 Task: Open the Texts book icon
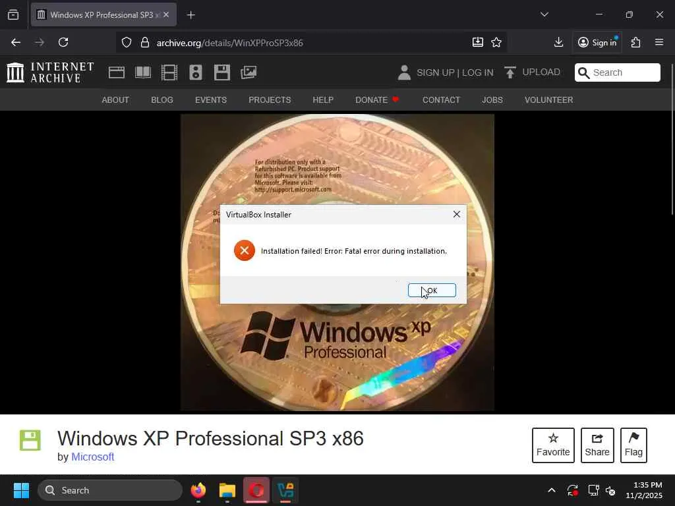(143, 72)
